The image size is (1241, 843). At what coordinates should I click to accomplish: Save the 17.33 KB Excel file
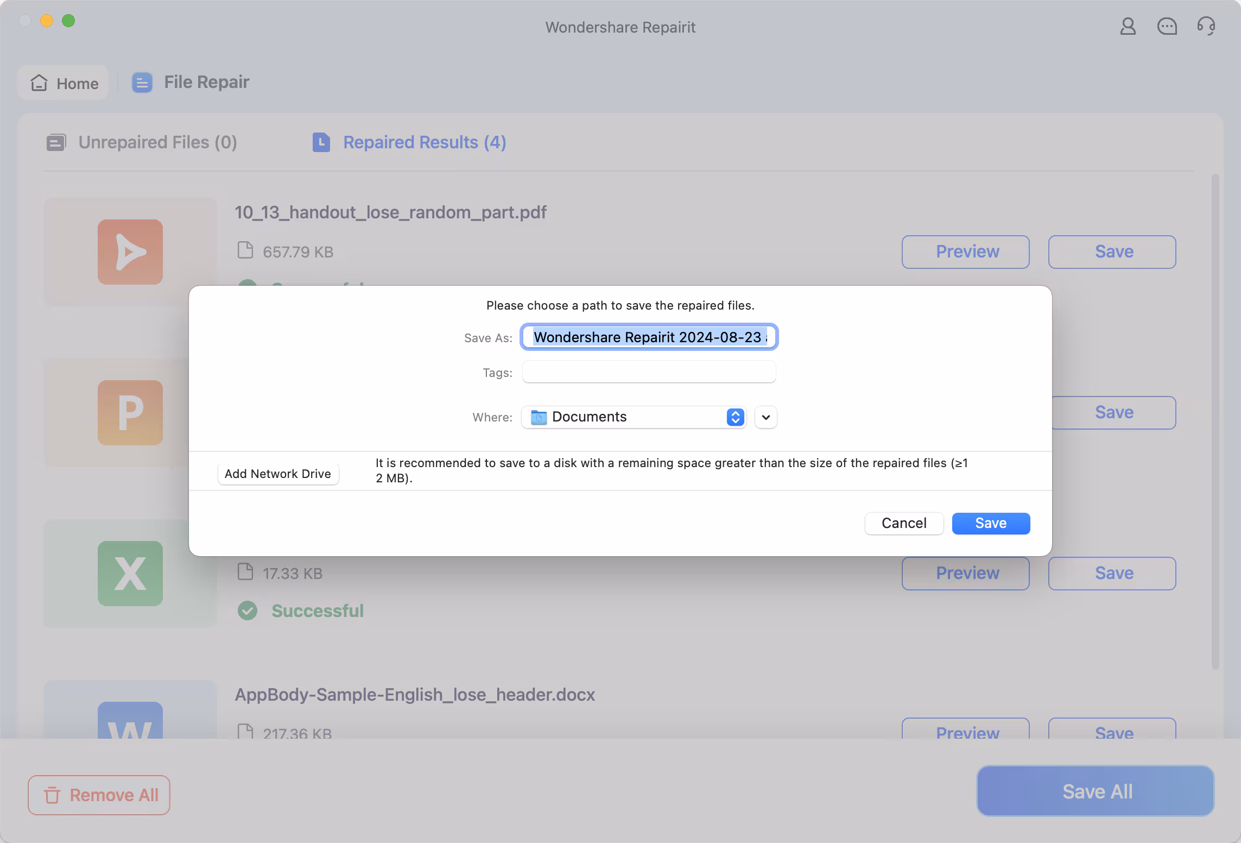(1112, 573)
